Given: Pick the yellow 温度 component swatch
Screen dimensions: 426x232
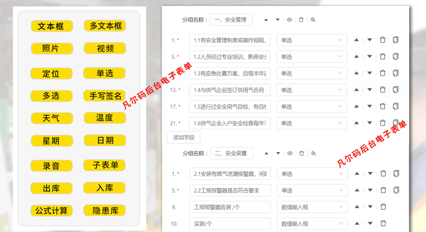Looking at the screenshot, I should (105, 118).
